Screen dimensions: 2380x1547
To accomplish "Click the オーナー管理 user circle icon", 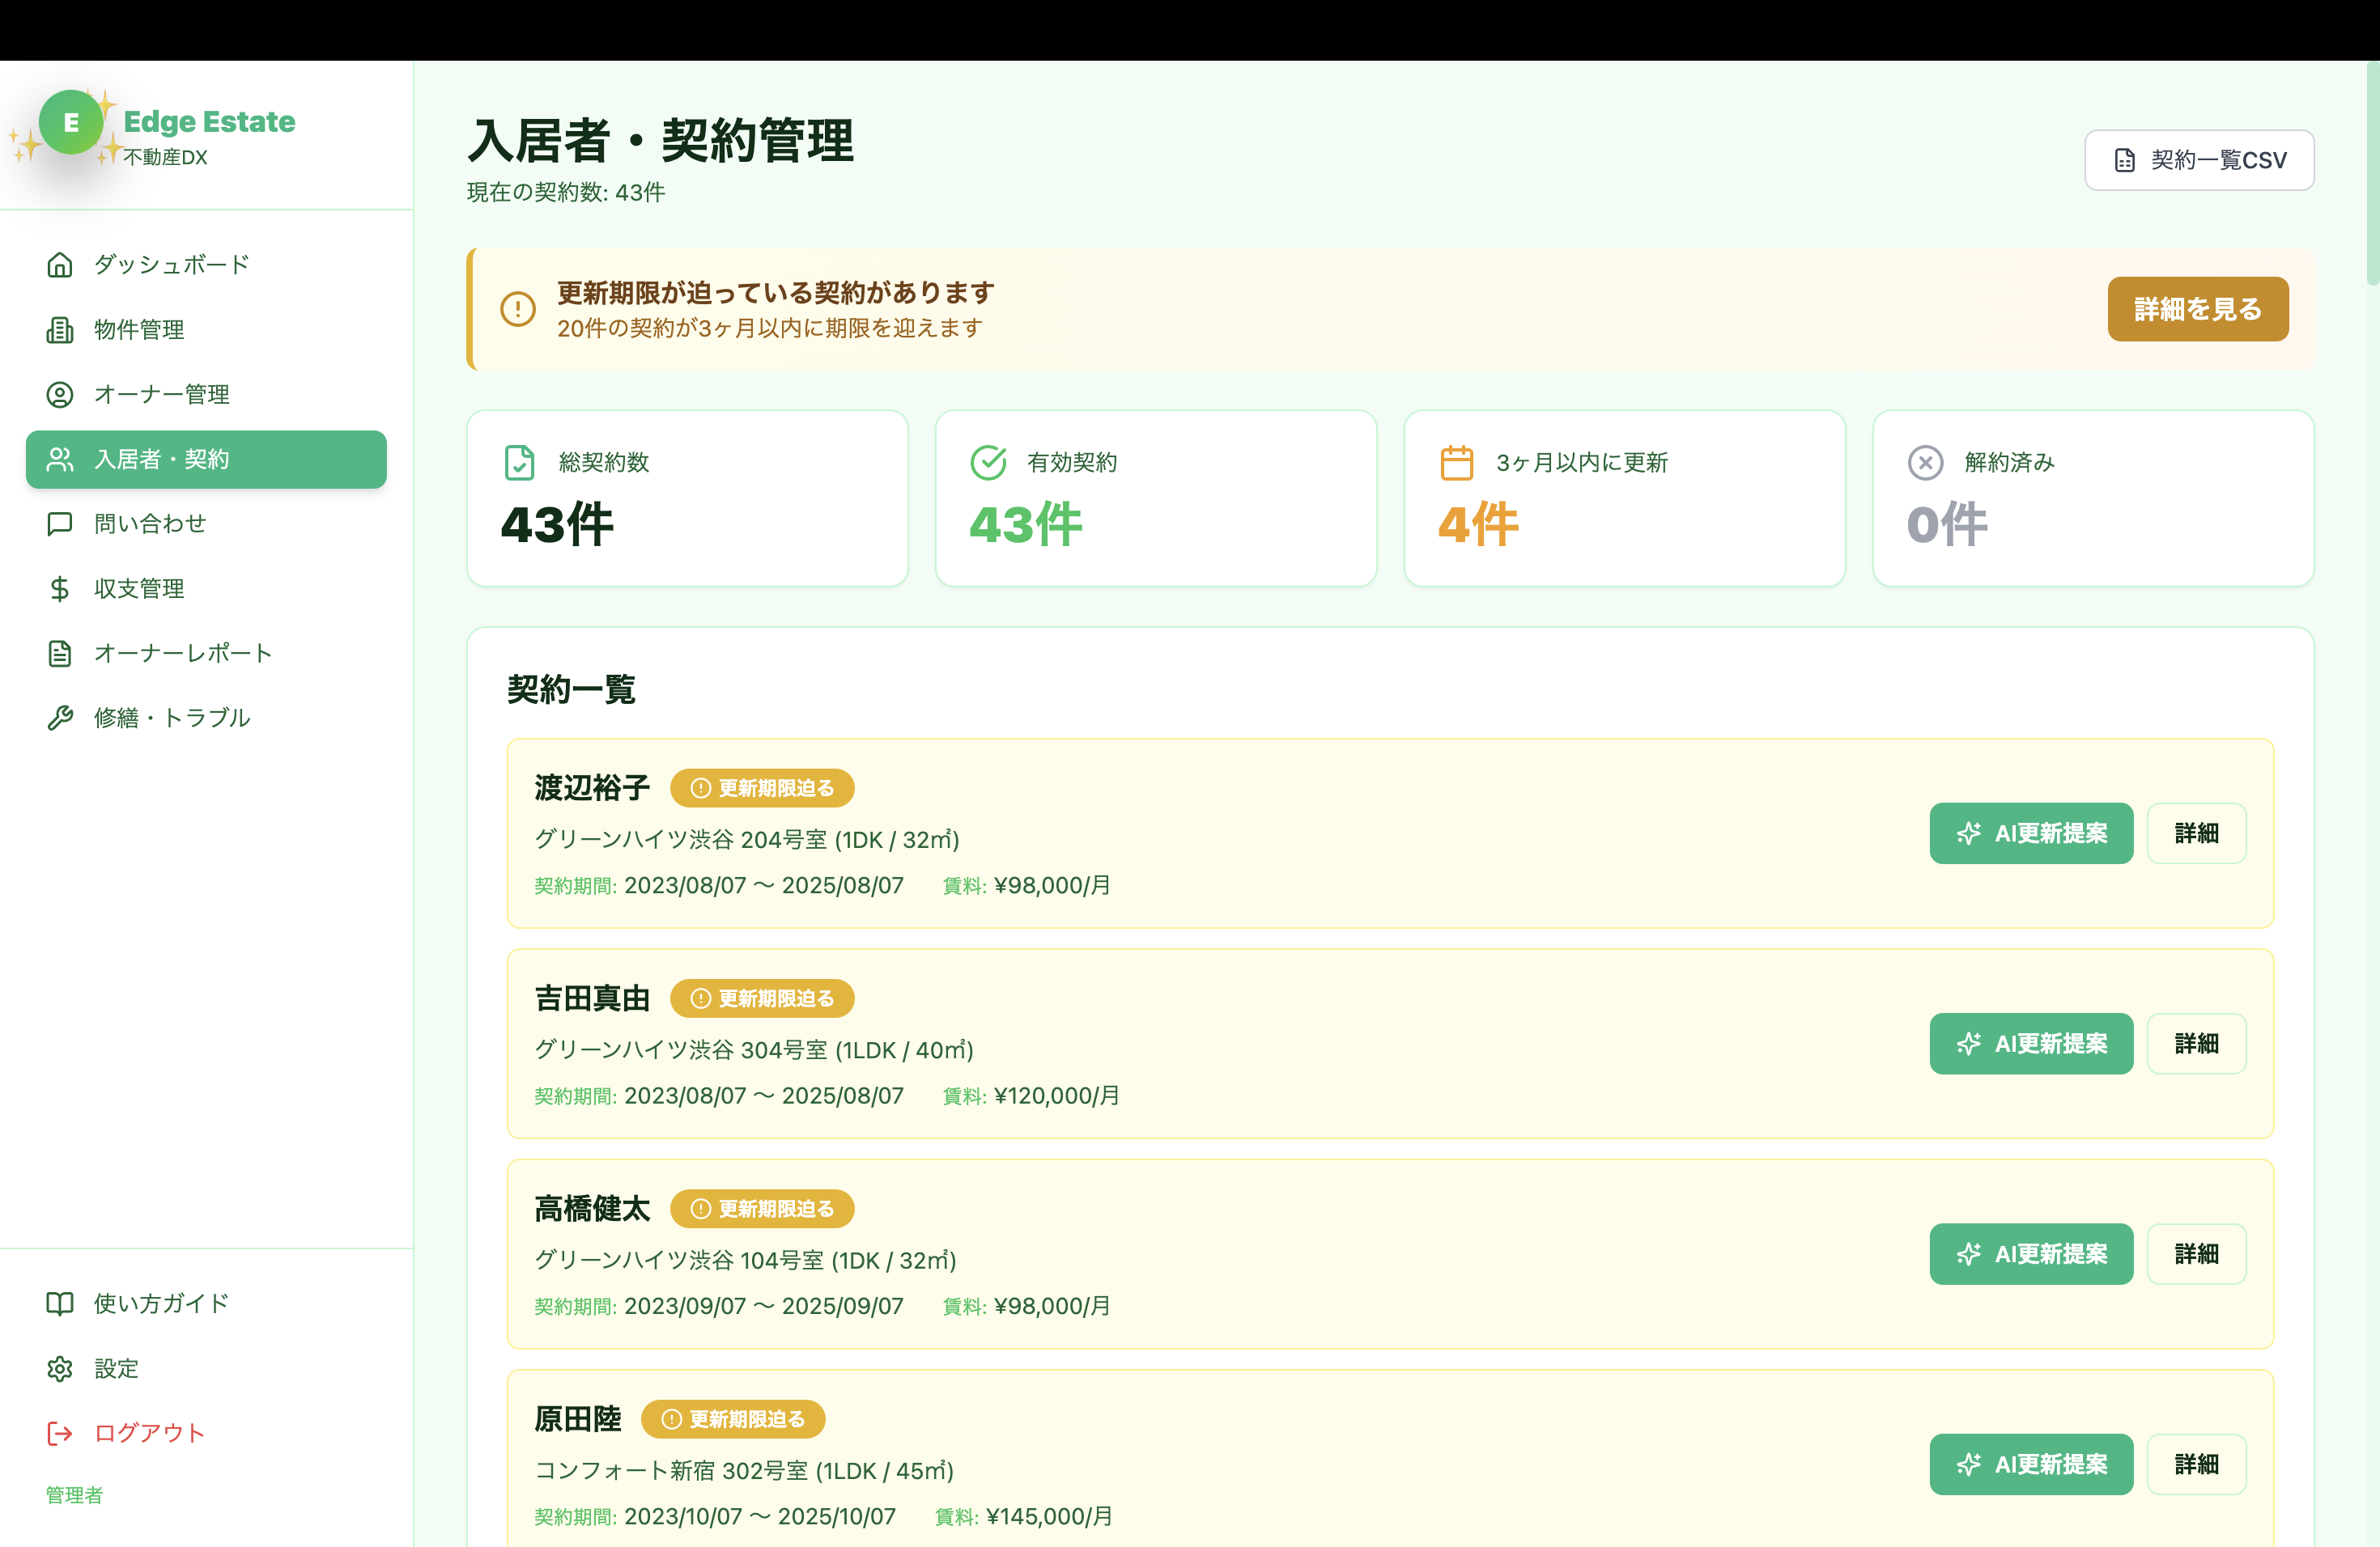I will tap(60, 395).
